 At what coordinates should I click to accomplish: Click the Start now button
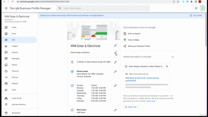click(x=131, y=107)
